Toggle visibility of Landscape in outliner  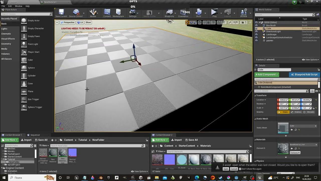point(256,34)
